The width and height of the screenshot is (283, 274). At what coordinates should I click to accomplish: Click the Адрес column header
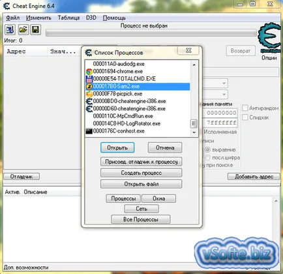coord(25,52)
